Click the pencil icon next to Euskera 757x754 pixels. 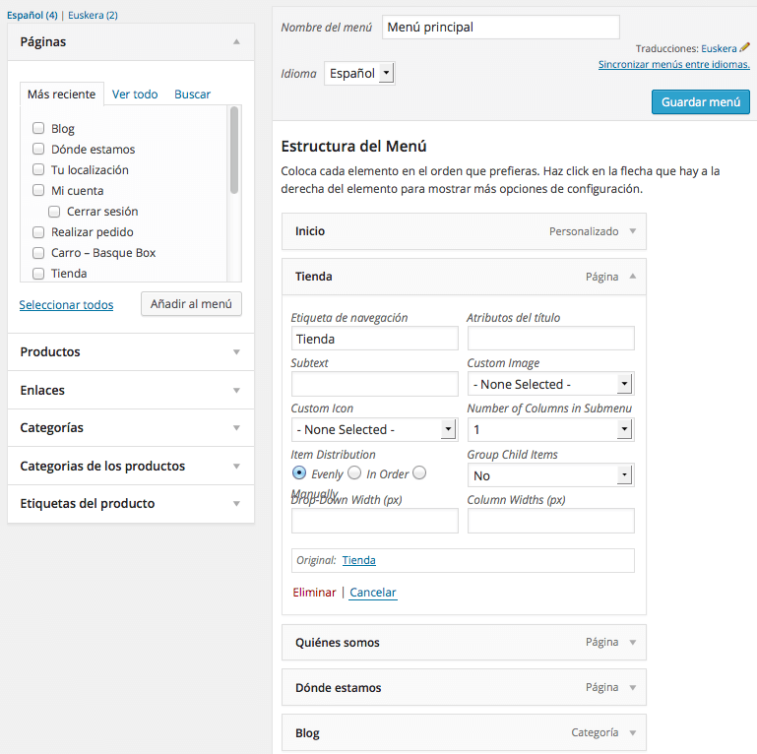tap(744, 47)
